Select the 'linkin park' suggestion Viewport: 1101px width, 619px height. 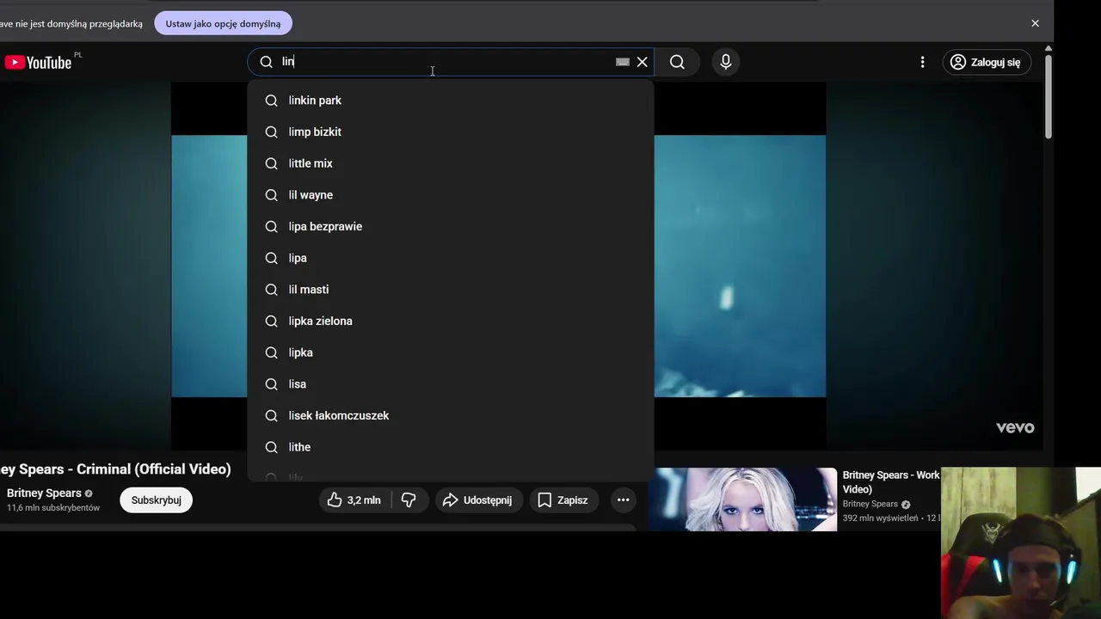click(x=451, y=101)
